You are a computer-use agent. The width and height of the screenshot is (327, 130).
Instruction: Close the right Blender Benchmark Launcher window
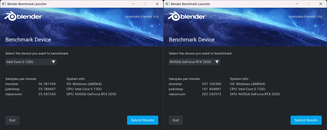(321, 4)
